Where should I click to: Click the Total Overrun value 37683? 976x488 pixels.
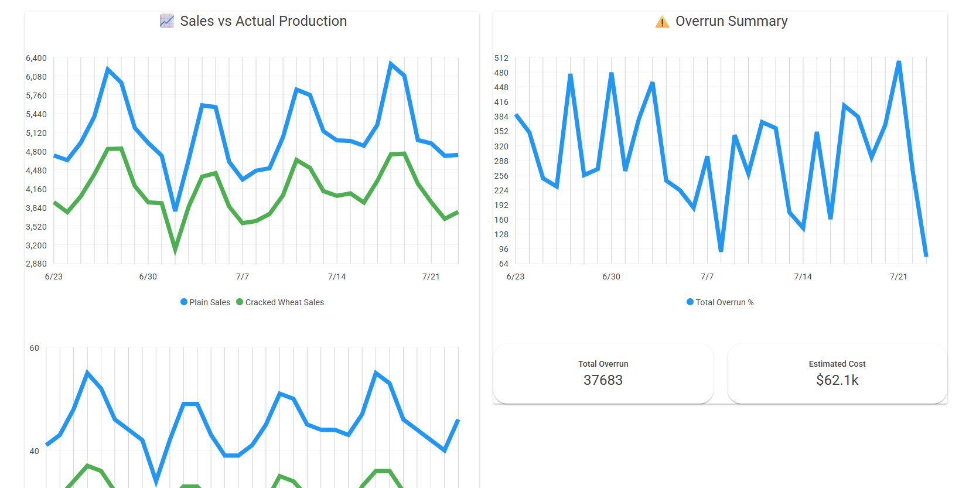coord(603,380)
